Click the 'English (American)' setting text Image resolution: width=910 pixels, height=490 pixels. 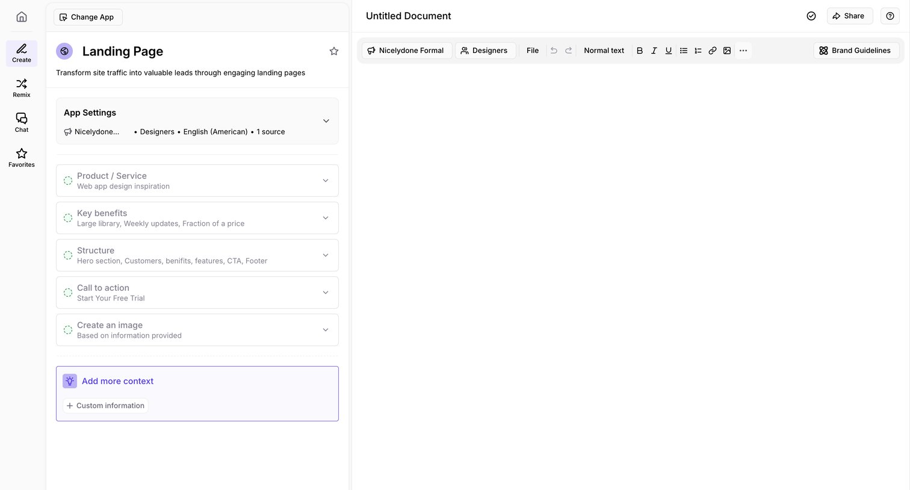215,132
